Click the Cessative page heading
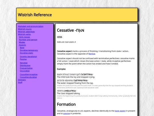The image size is (154, 116). [70, 30]
